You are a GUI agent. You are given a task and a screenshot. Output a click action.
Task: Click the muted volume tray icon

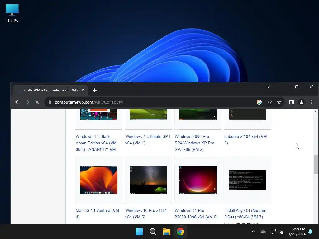click(281, 232)
